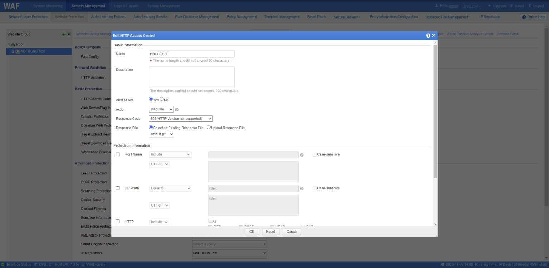Screen dimensions: 549x268
Task: Choose Upload Response File option
Action: click(x=208, y=127)
